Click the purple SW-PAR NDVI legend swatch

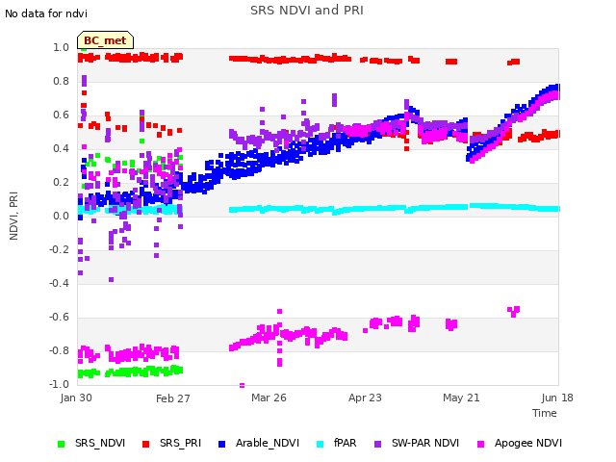coord(377,444)
